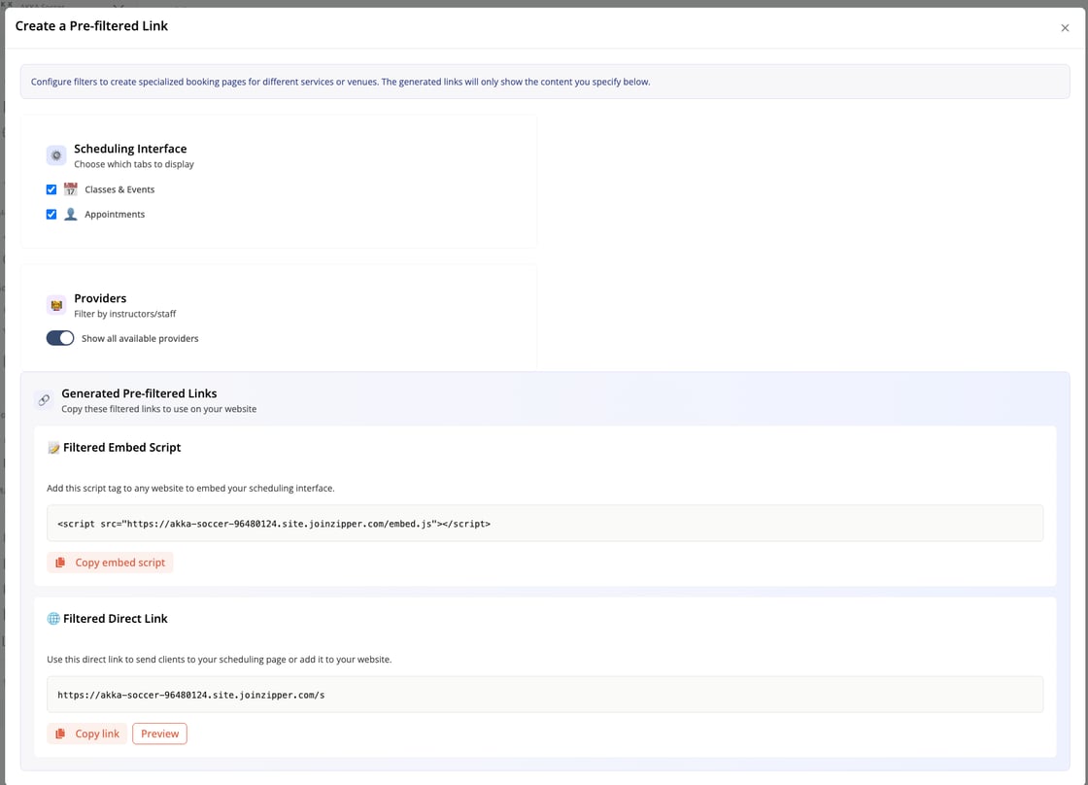The width and height of the screenshot is (1088, 785).
Task: Uncheck the Appointments checkbox
Action: click(51, 214)
